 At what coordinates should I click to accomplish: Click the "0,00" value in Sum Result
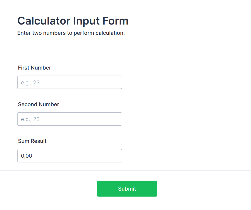[x=26, y=156]
